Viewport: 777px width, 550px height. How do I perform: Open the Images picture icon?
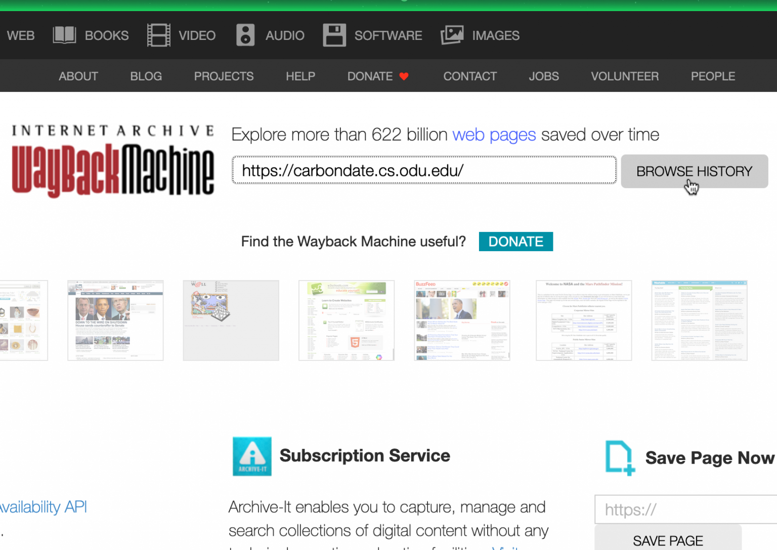coord(452,35)
